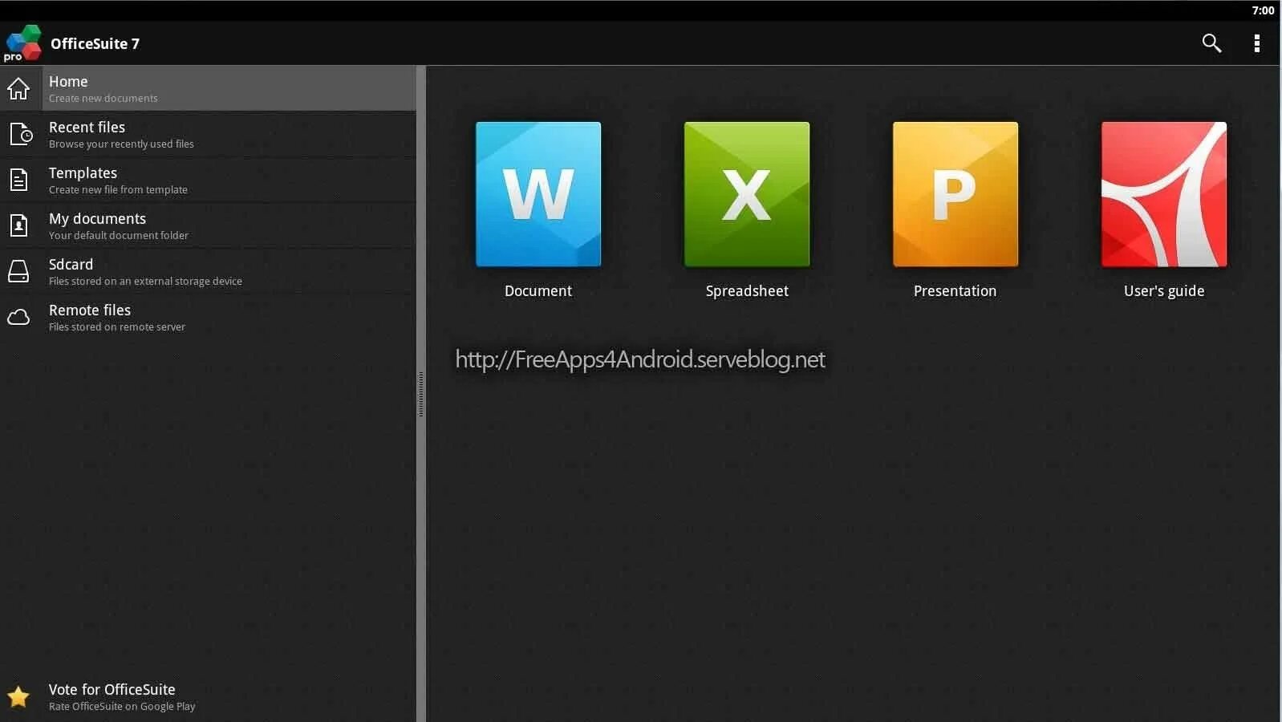Click the Vote star icon
This screenshot has width=1282, height=722.
coord(18,696)
